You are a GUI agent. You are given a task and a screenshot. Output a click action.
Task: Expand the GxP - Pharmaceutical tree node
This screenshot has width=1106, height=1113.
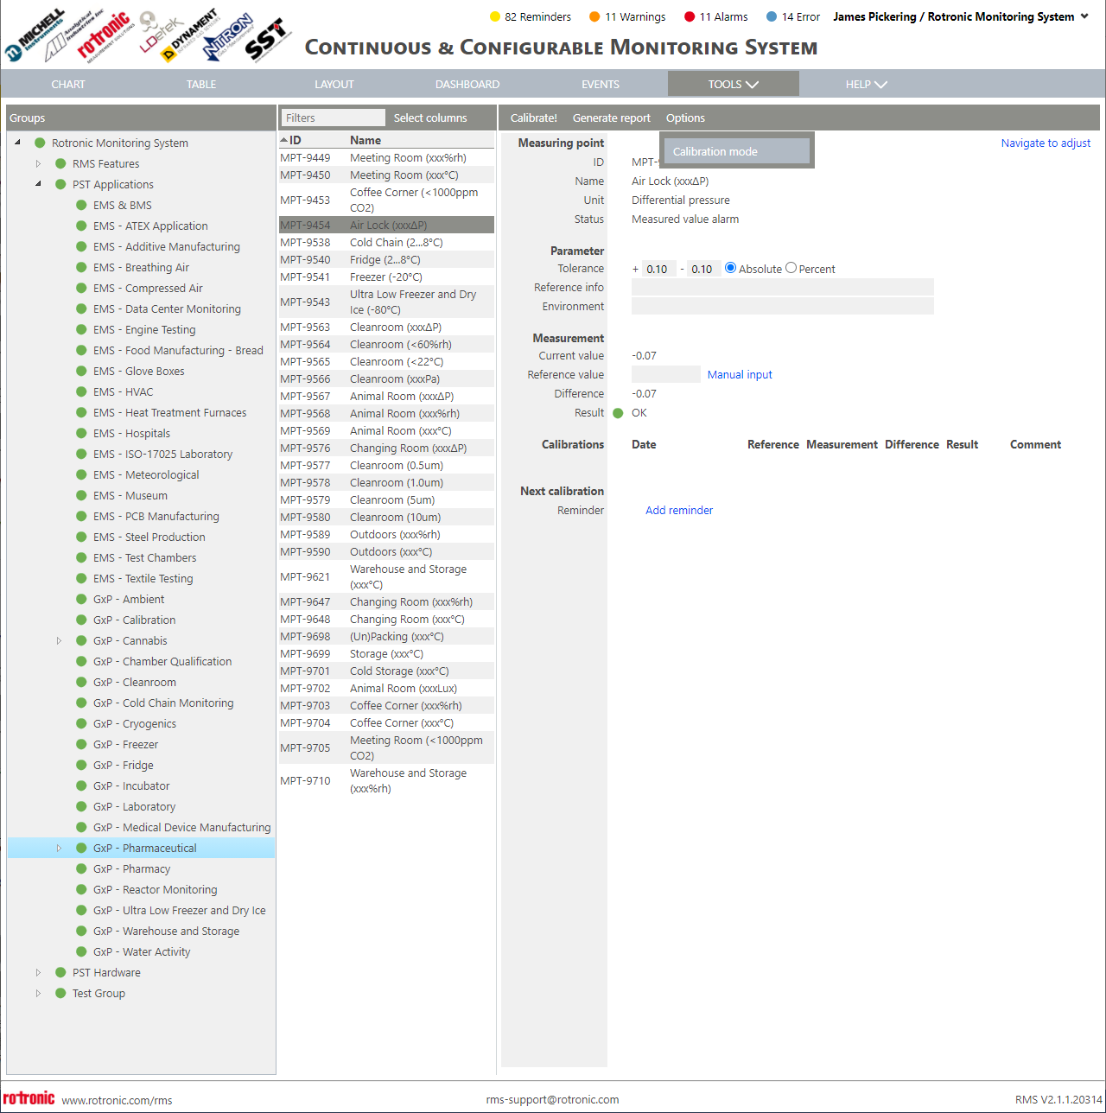click(x=59, y=848)
